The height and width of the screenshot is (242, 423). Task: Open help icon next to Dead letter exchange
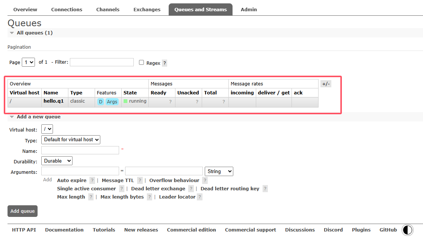191,189
